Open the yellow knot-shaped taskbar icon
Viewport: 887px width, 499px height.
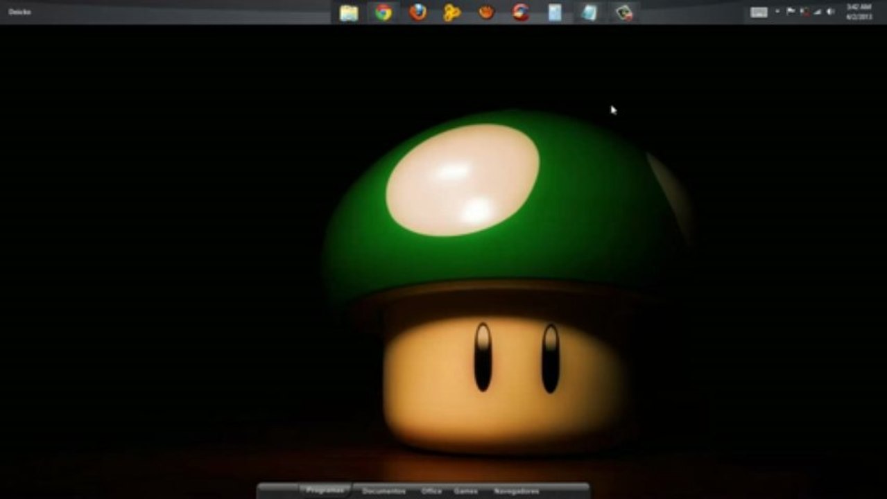[x=452, y=12]
